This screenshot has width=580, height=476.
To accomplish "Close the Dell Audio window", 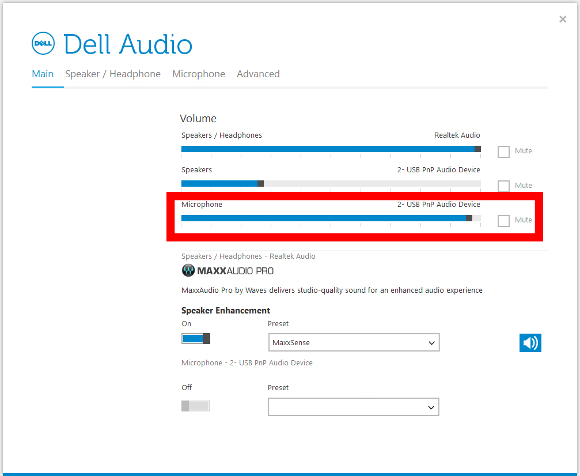I will tap(563, 19).
